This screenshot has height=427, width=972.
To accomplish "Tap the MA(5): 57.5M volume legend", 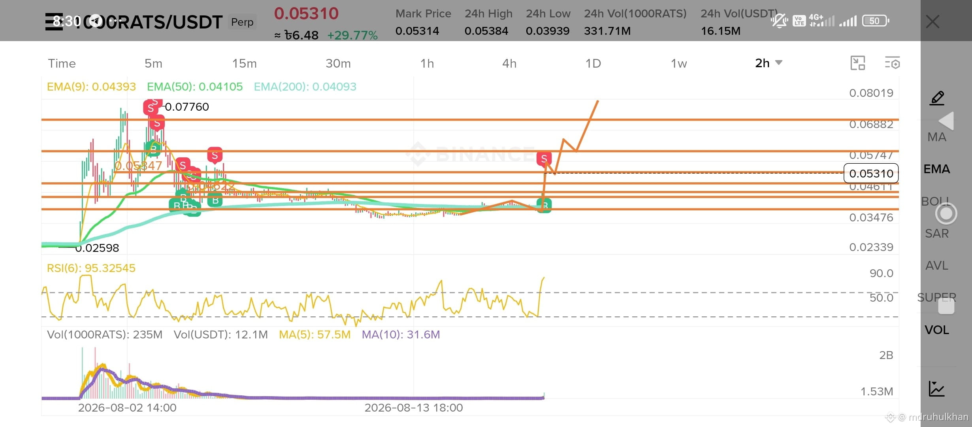I will tap(315, 334).
